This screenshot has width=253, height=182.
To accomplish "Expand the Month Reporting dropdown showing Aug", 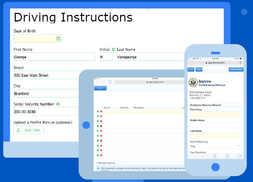I will (x=215, y=146).
